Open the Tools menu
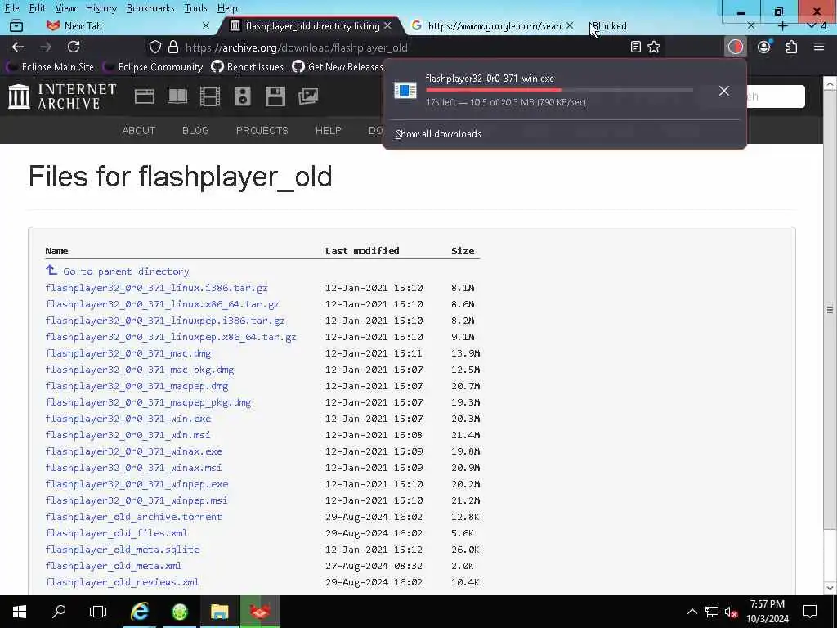The width and height of the screenshot is (837, 628). [x=196, y=8]
